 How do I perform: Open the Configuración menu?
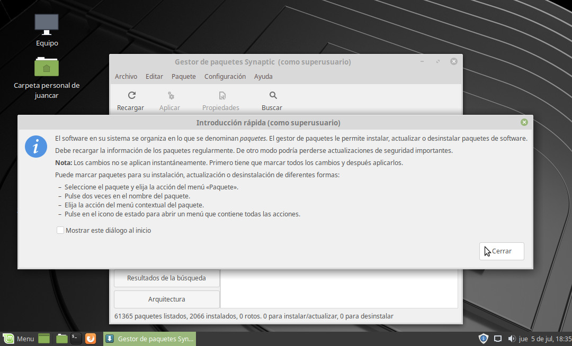(225, 77)
